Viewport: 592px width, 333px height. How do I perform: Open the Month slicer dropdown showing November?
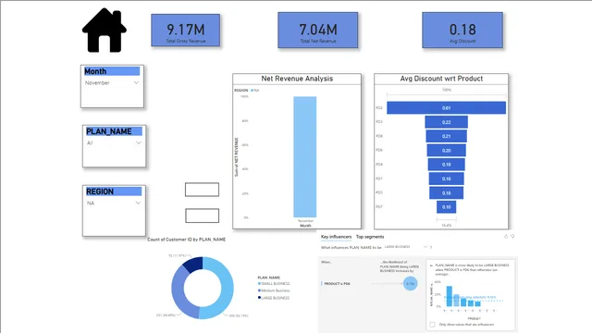pyautogui.click(x=112, y=82)
